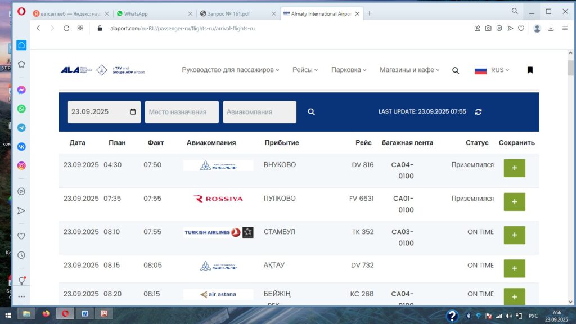Click the VK sidebar icon
The height and width of the screenshot is (324, 576).
[x=21, y=147]
